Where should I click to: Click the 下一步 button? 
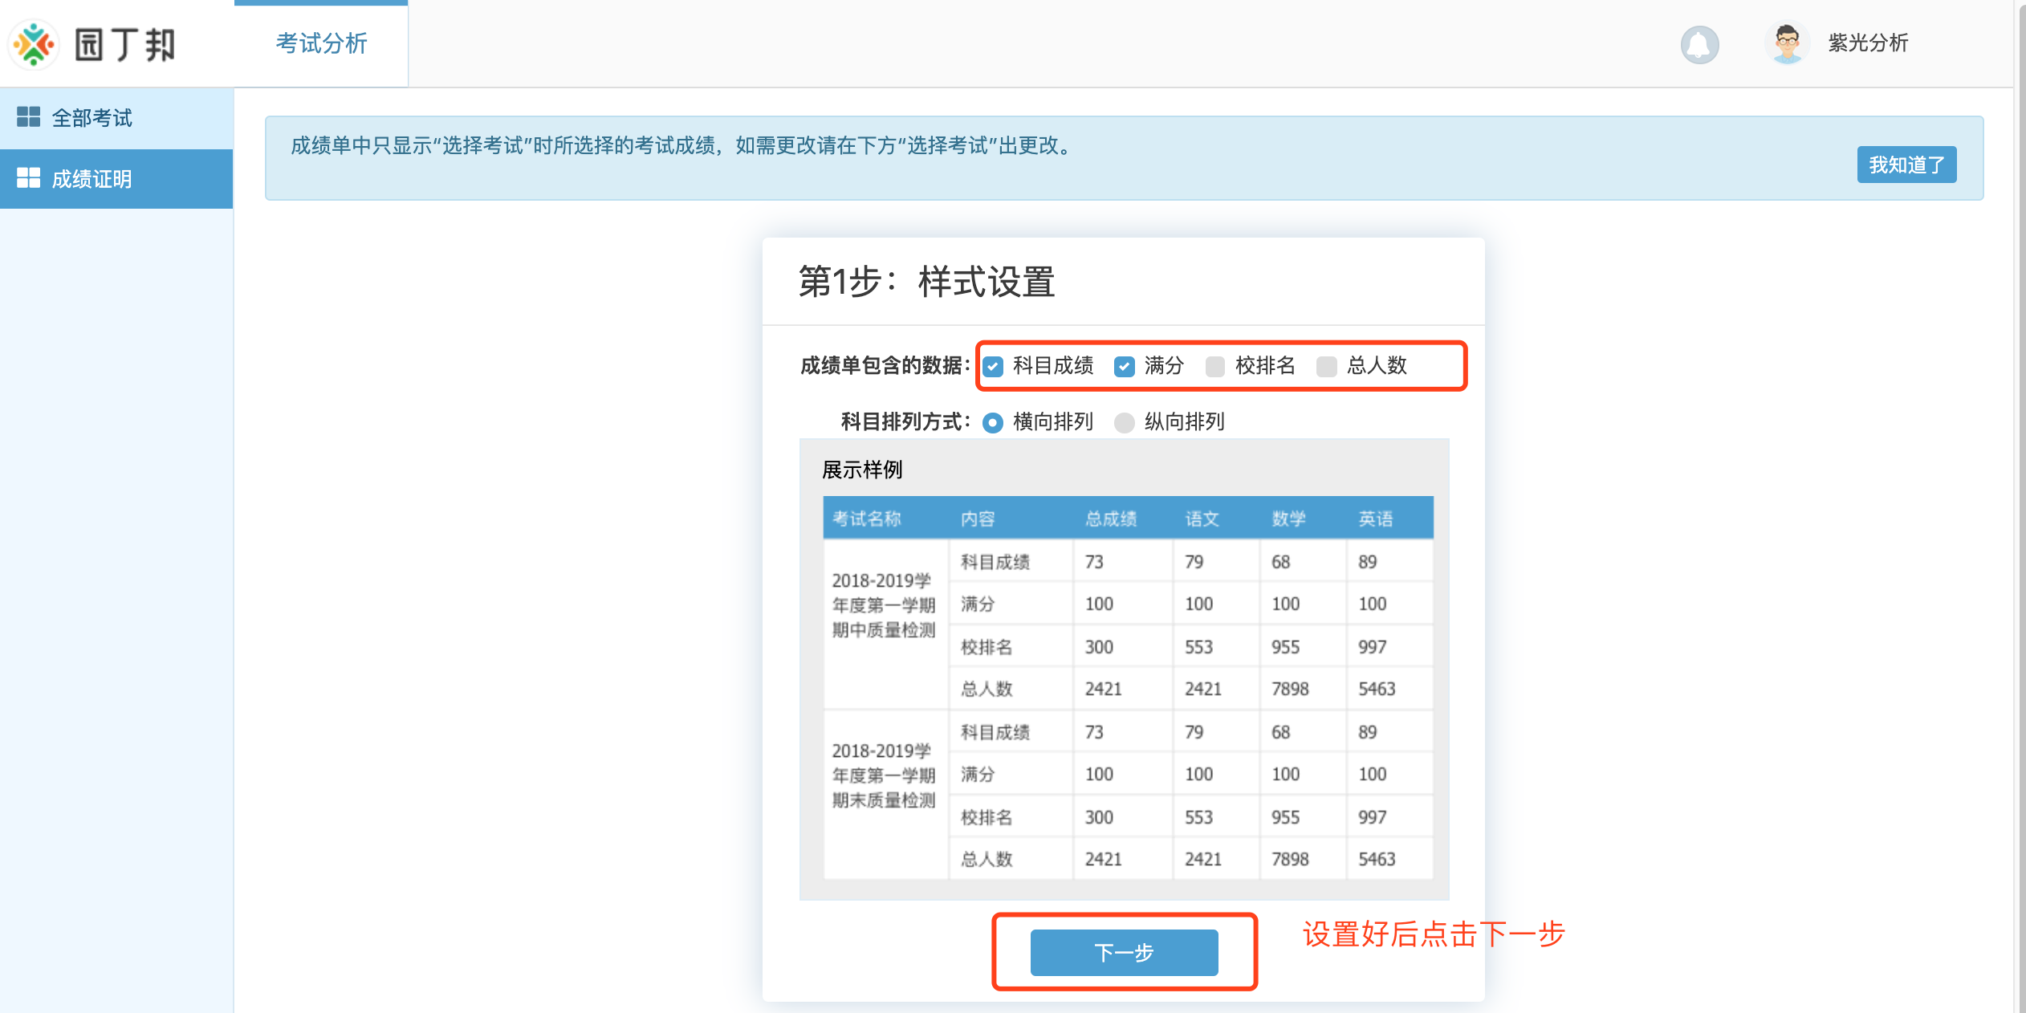(1124, 952)
